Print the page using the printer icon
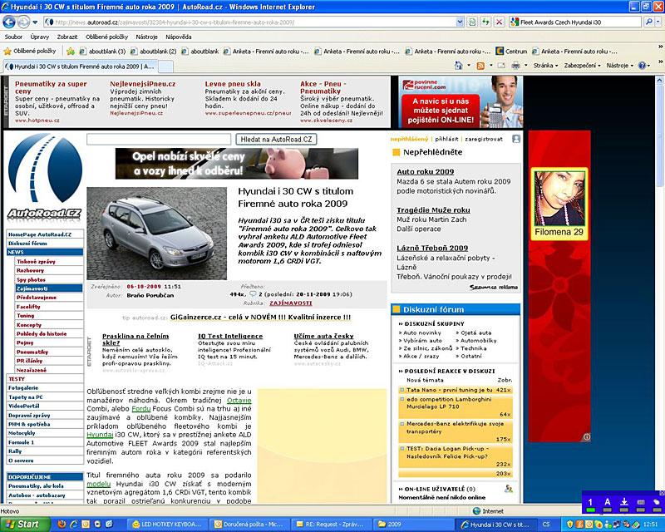 [x=515, y=66]
